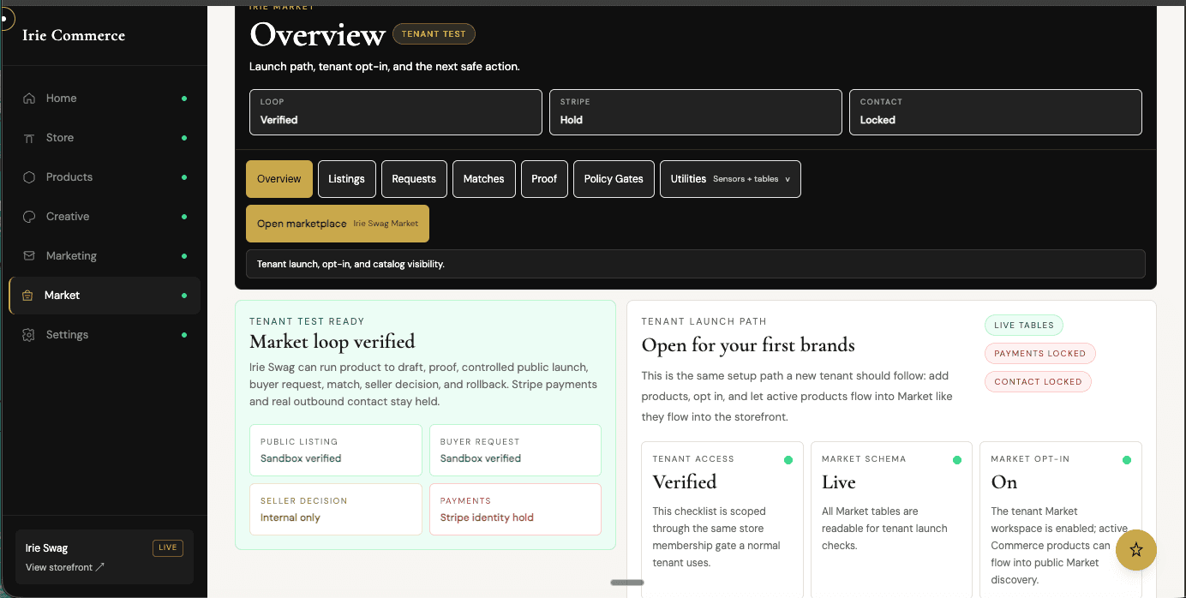This screenshot has width=1186, height=598.
Task: Click Payments Stripe identity hold card
Action: click(x=515, y=509)
